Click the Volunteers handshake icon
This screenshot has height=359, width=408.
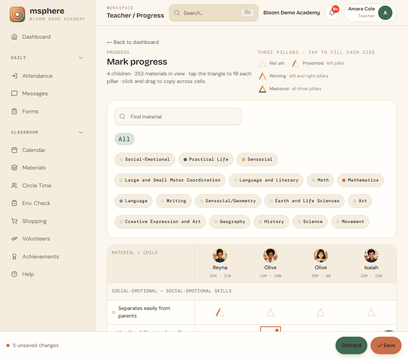tap(14, 239)
